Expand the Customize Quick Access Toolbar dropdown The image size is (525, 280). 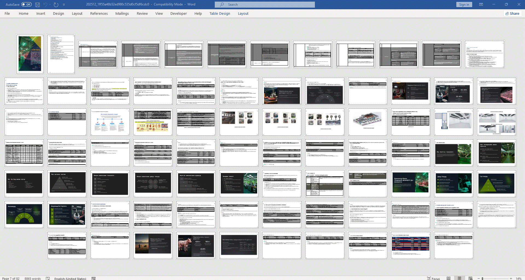(64, 5)
